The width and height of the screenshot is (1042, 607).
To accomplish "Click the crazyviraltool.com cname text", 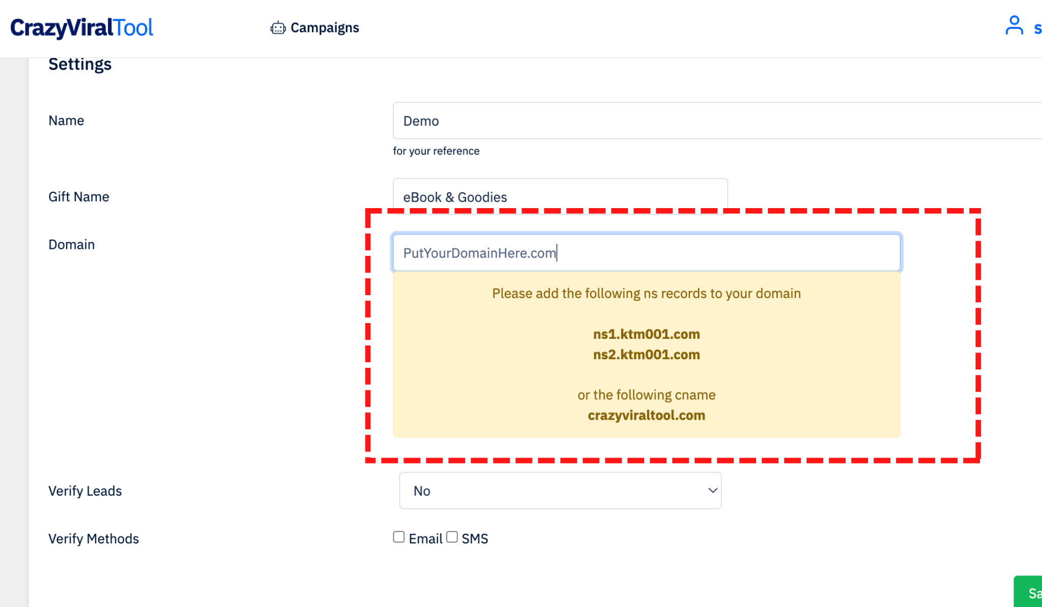I will 646,416.
